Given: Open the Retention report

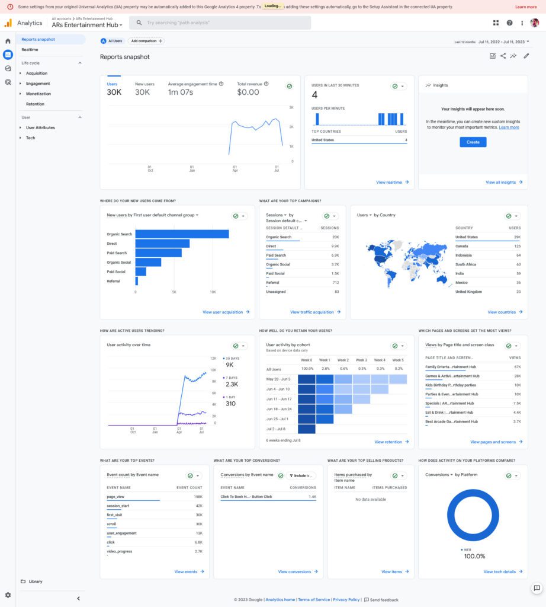Looking at the screenshot, I should [35, 104].
